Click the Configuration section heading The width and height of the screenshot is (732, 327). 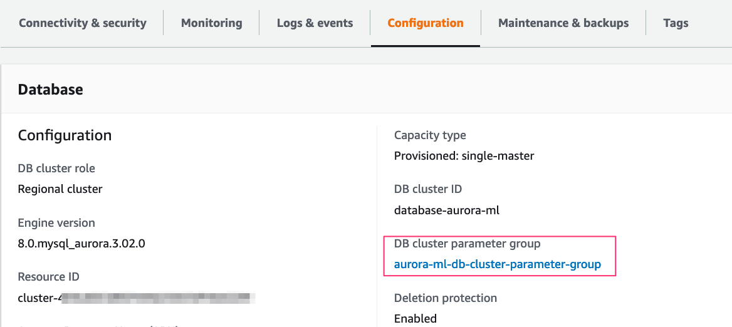pos(65,135)
